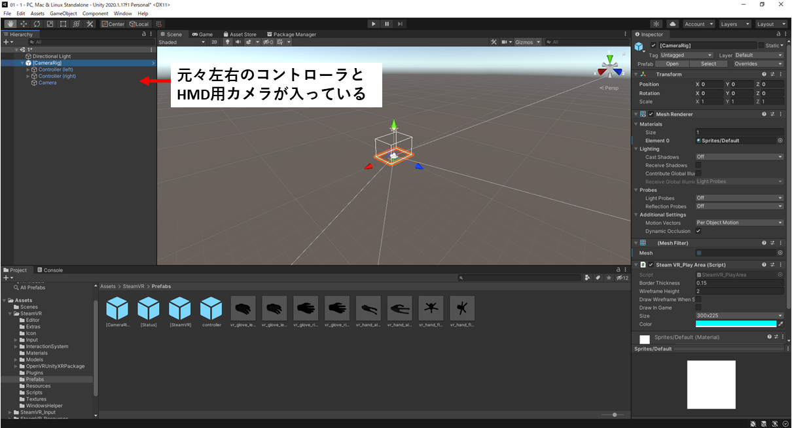Expand the Controller (left) hierarchy item
This screenshot has width=792, height=428.
click(x=27, y=69)
